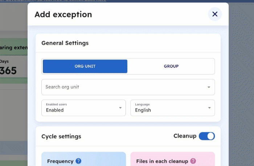The width and height of the screenshot is (254, 166).
Task: Switch to the GROUP tab
Action: (x=171, y=66)
